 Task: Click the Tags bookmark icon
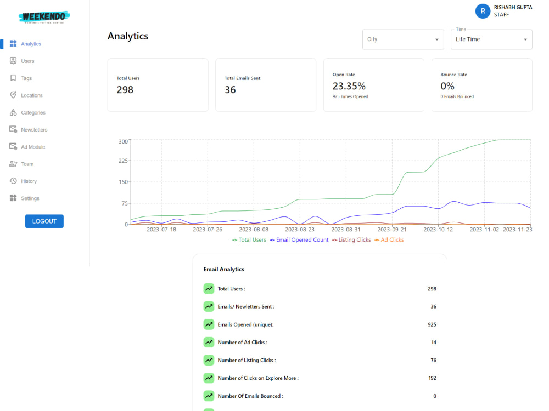click(x=13, y=78)
